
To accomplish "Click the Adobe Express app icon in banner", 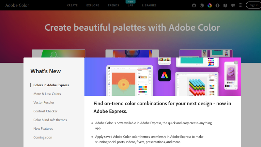I will [x=164, y=75].
